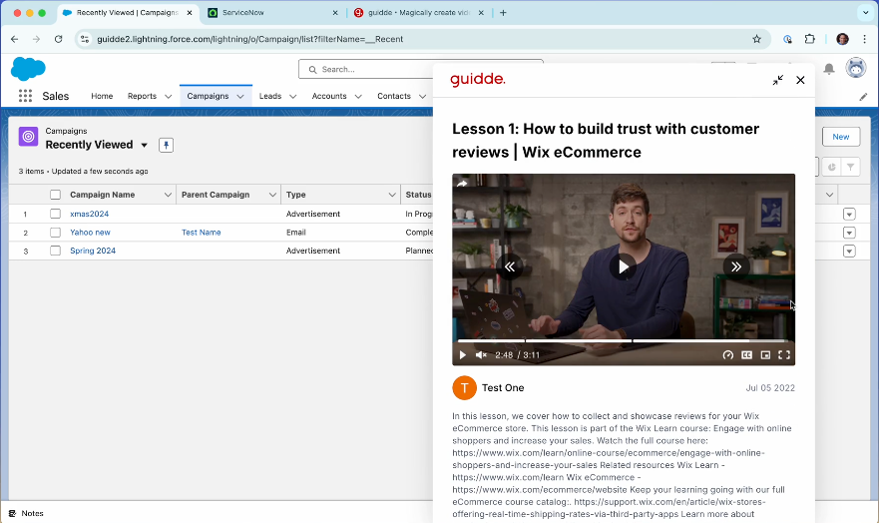Expand Campaign Name column menu

pyautogui.click(x=168, y=195)
